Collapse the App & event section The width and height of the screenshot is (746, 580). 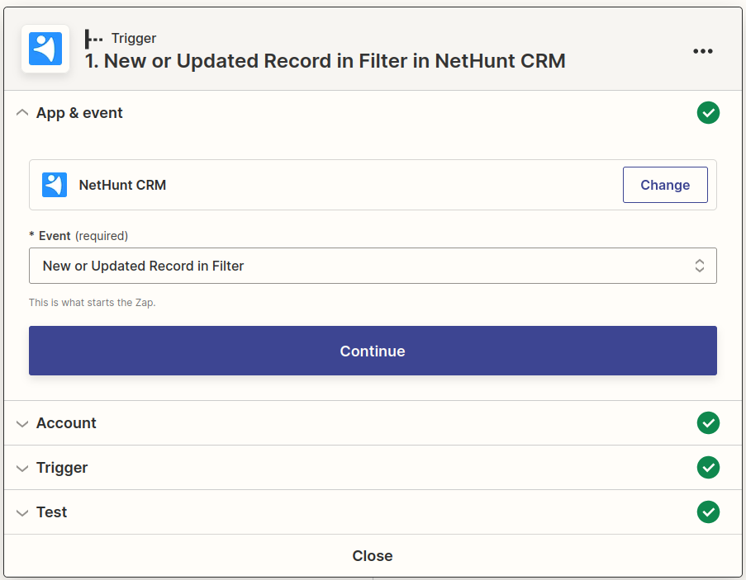[22, 112]
